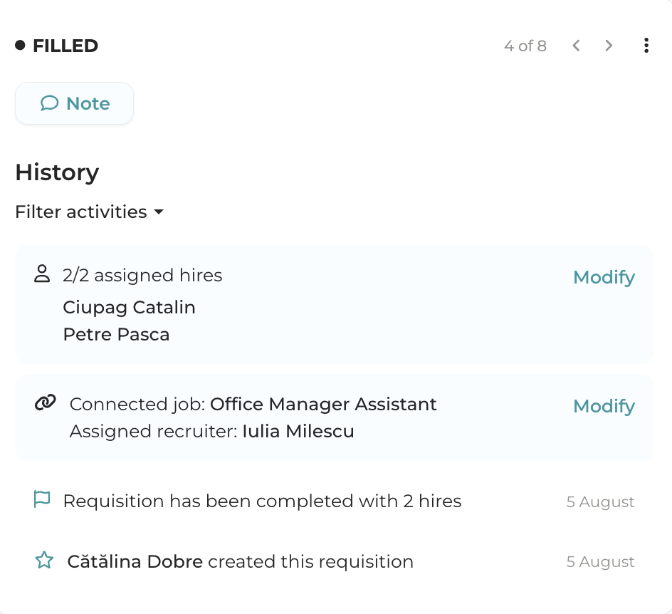Select recruiter Iulia Milescu name
This screenshot has width=672, height=614.
tap(298, 431)
